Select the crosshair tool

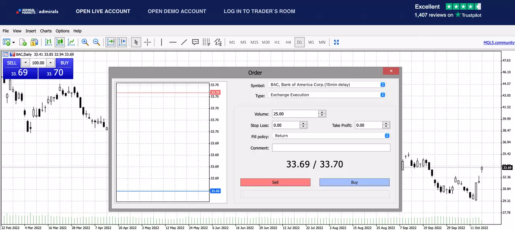pos(147,42)
